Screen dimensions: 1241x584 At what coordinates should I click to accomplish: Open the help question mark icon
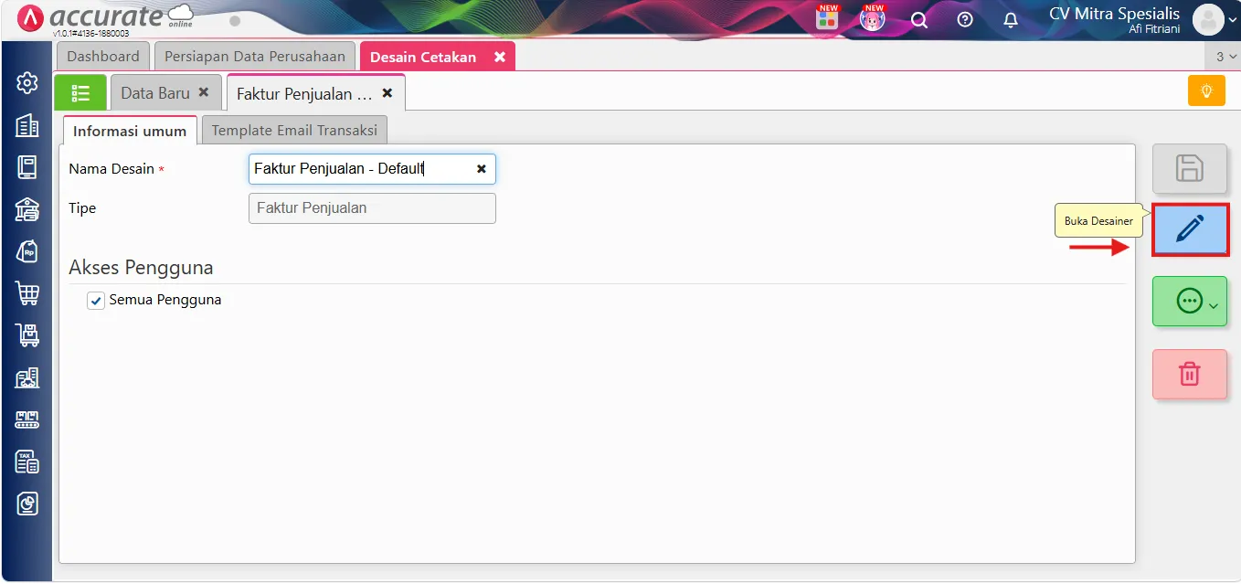tap(965, 19)
